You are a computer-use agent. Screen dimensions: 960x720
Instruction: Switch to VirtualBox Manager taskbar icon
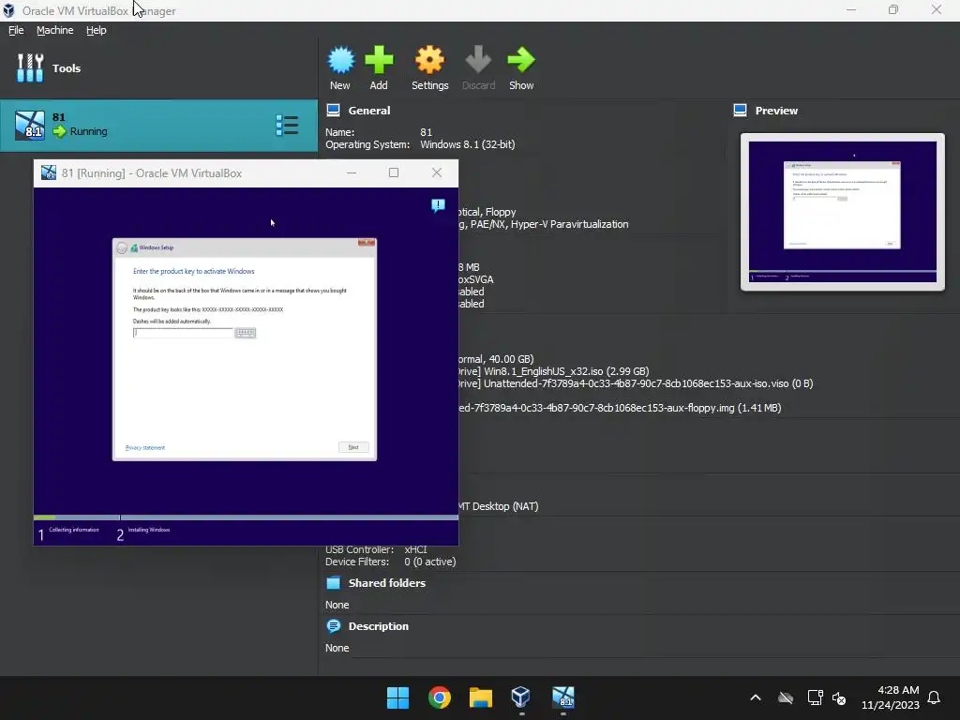[x=521, y=697]
